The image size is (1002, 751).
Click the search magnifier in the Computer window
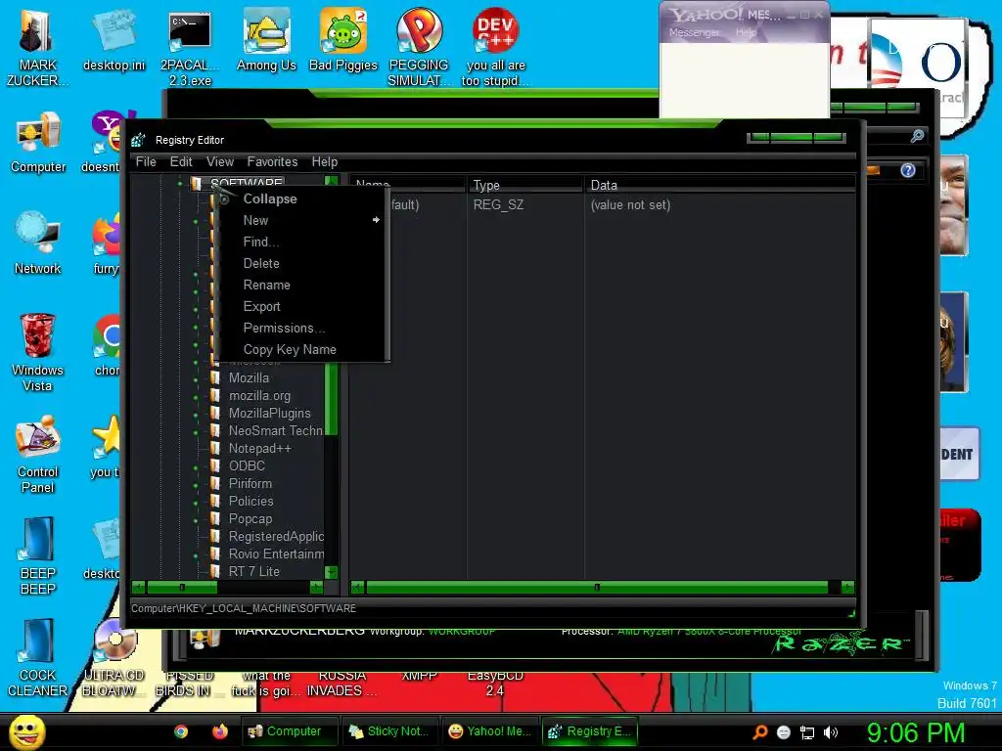tap(917, 135)
